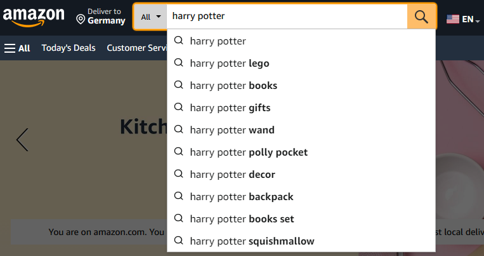This screenshot has height=256, width=484.
Task: Select suggestion harry potter books
Action: [301, 85]
